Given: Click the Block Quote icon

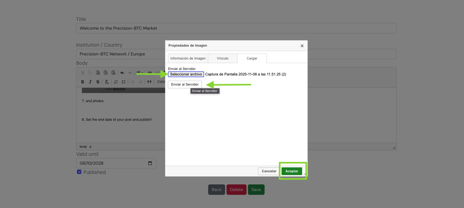Looking at the screenshot, I should click(149, 82).
